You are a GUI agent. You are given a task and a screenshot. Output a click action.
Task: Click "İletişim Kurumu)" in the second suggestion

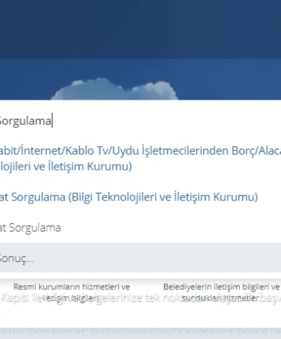click(x=216, y=197)
